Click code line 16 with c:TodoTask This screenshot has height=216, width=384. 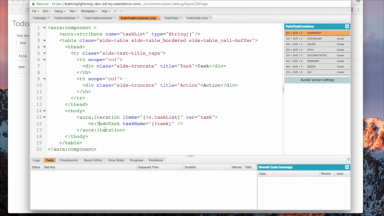click(x=136, y=124)
